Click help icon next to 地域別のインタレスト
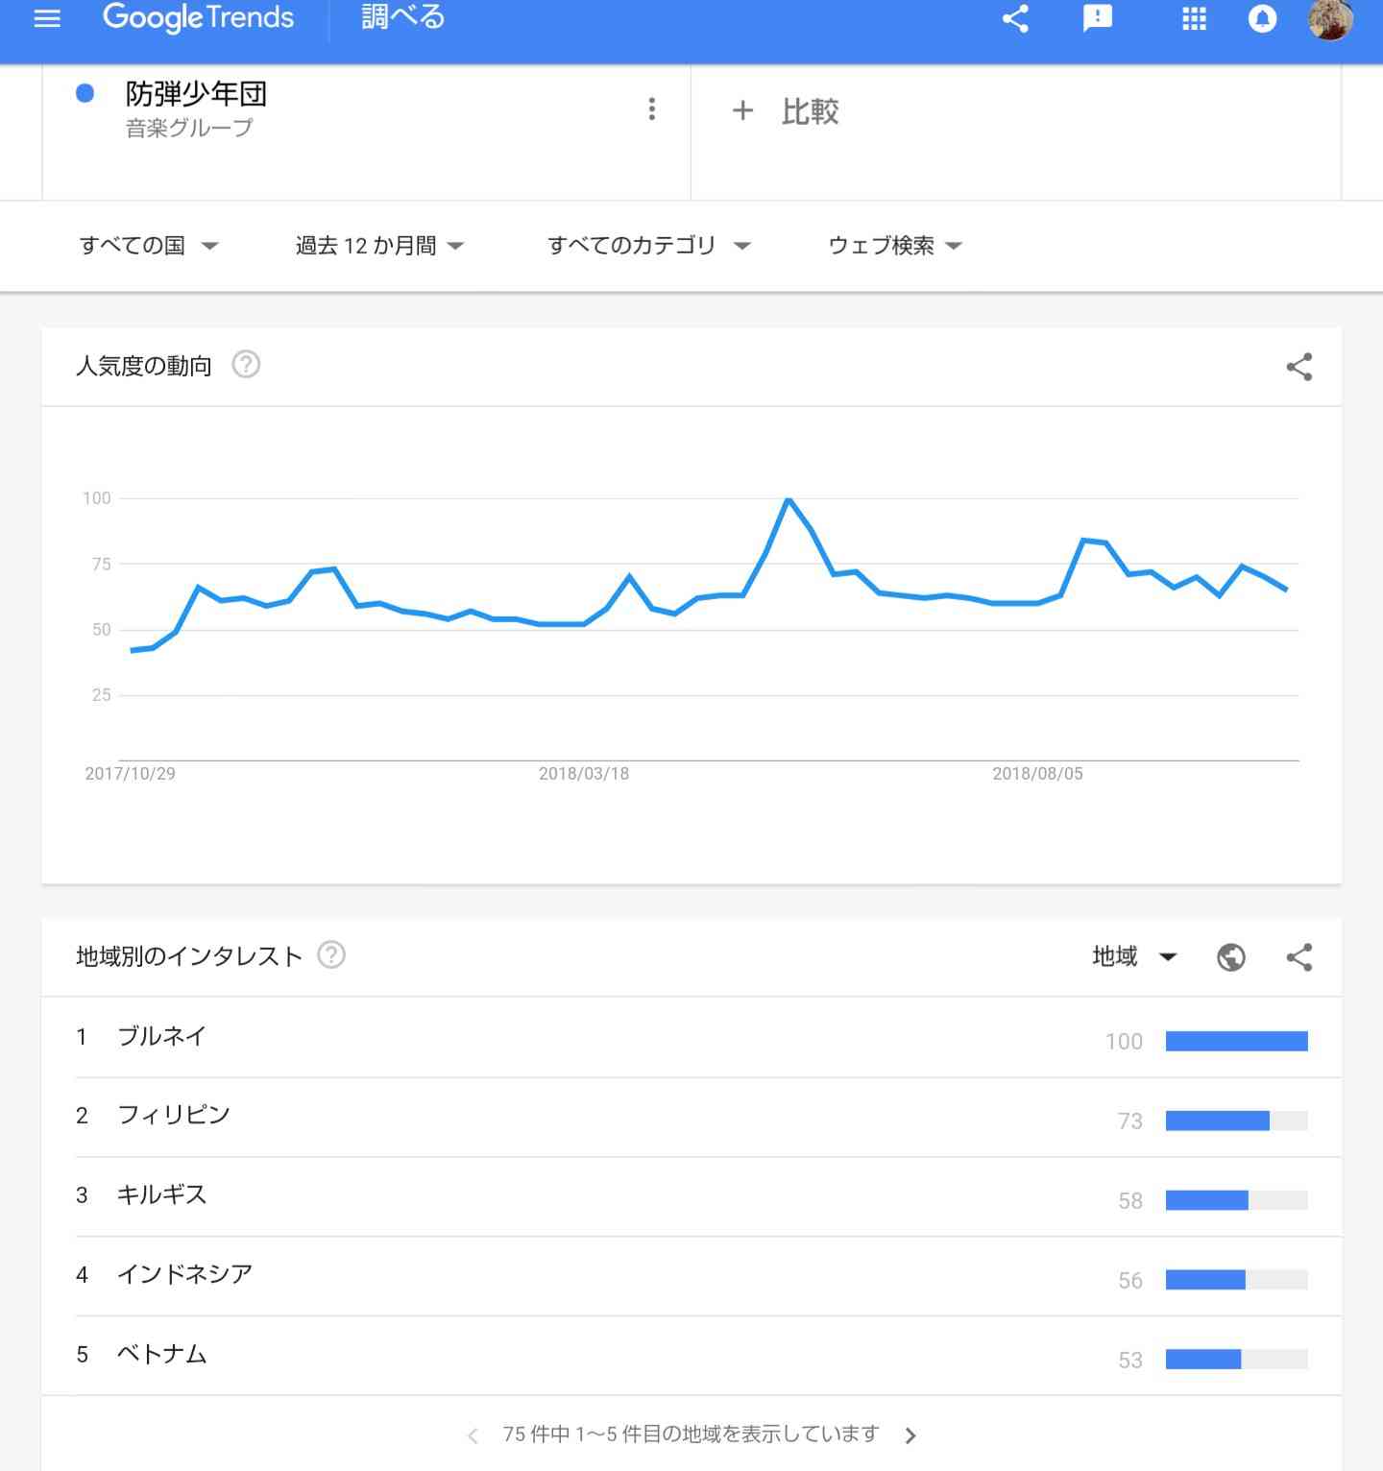This screenshot has width=1383, height=1471. point(331,955)
